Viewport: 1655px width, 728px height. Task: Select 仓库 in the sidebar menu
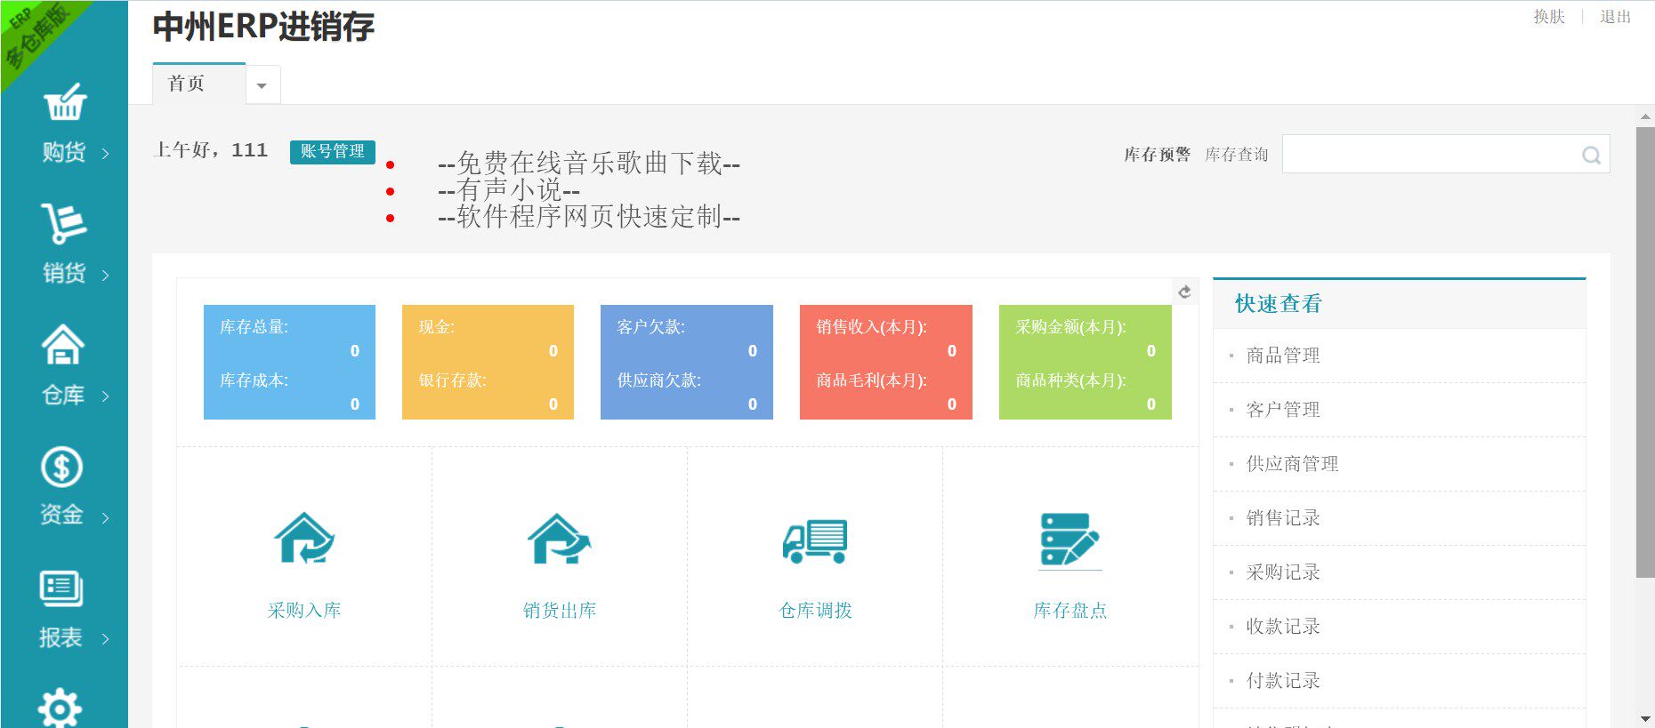[63, 395]
